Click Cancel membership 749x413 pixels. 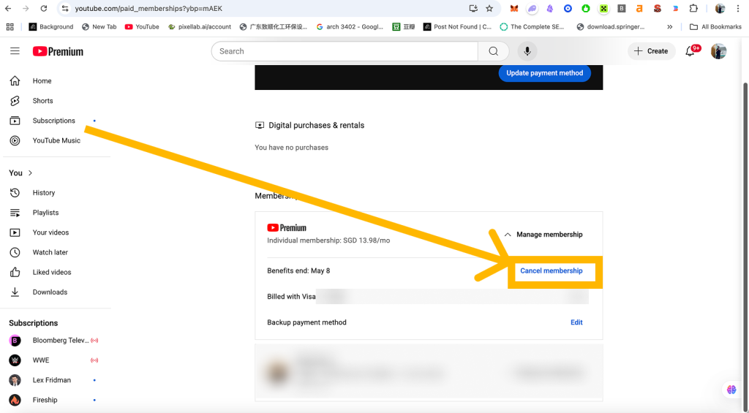552,270
